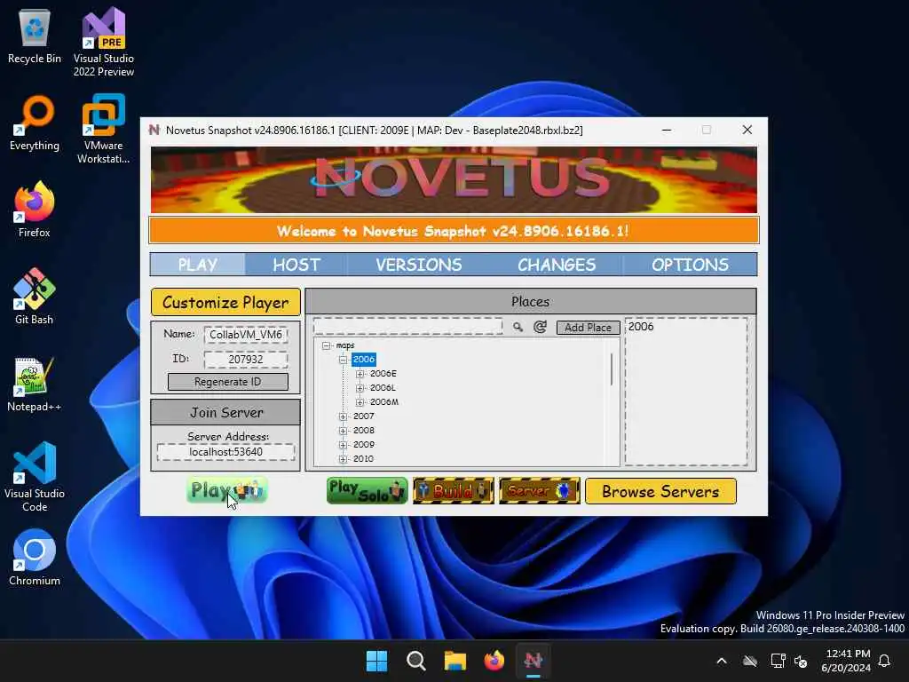The width and height of the screenshot is (909, 682).
Task: Open taskbar Search
Action: pyautogui.click(x=415, y=661)
